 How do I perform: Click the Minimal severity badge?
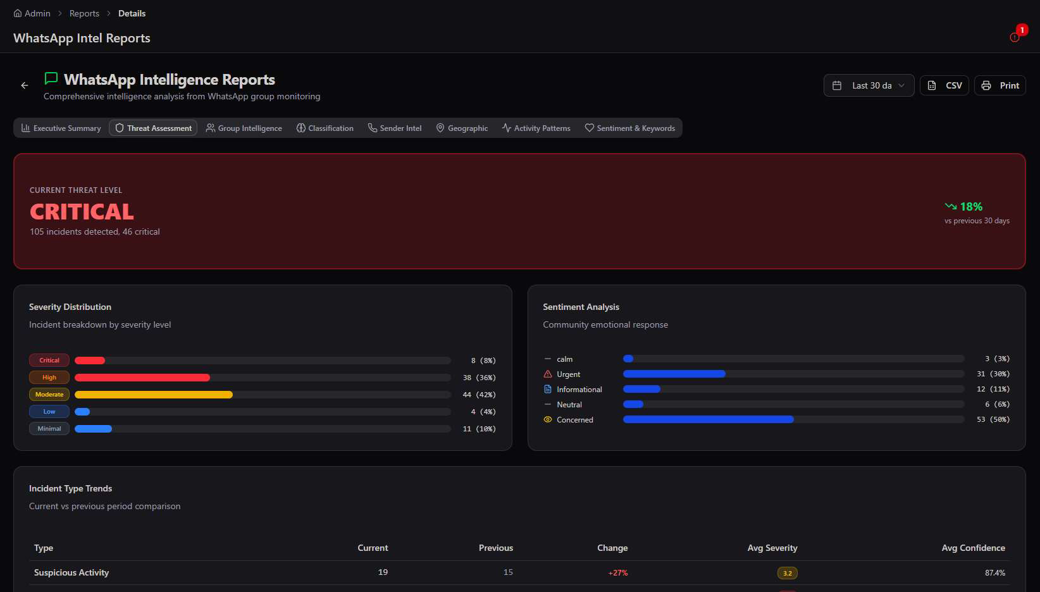tap(49, 428)
